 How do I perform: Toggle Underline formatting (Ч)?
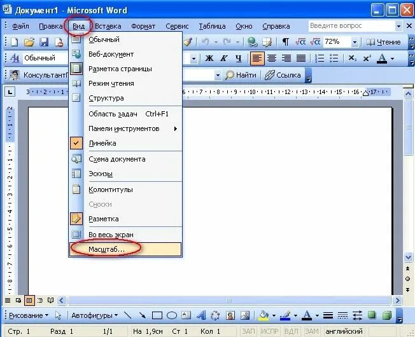click(x=239, y=58)
